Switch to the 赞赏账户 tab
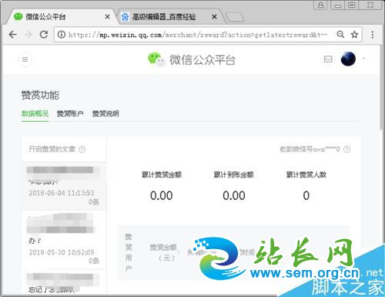The width and height of the screenshot is (385, 297). coord(70,113)
